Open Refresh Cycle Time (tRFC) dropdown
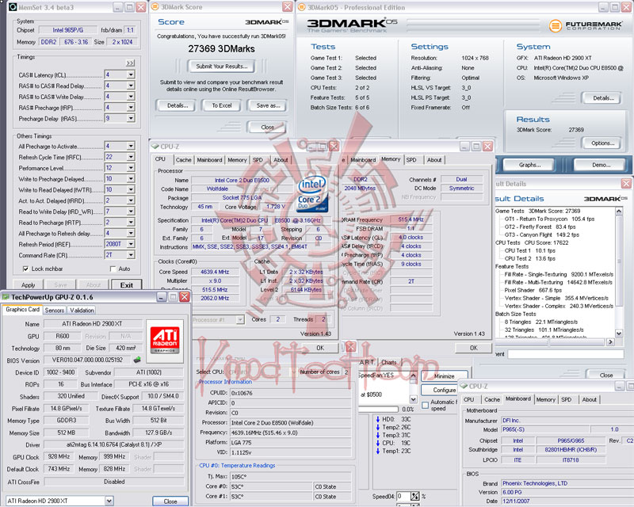The height and width of the screenshot is (507, 634). pos(131,157)
